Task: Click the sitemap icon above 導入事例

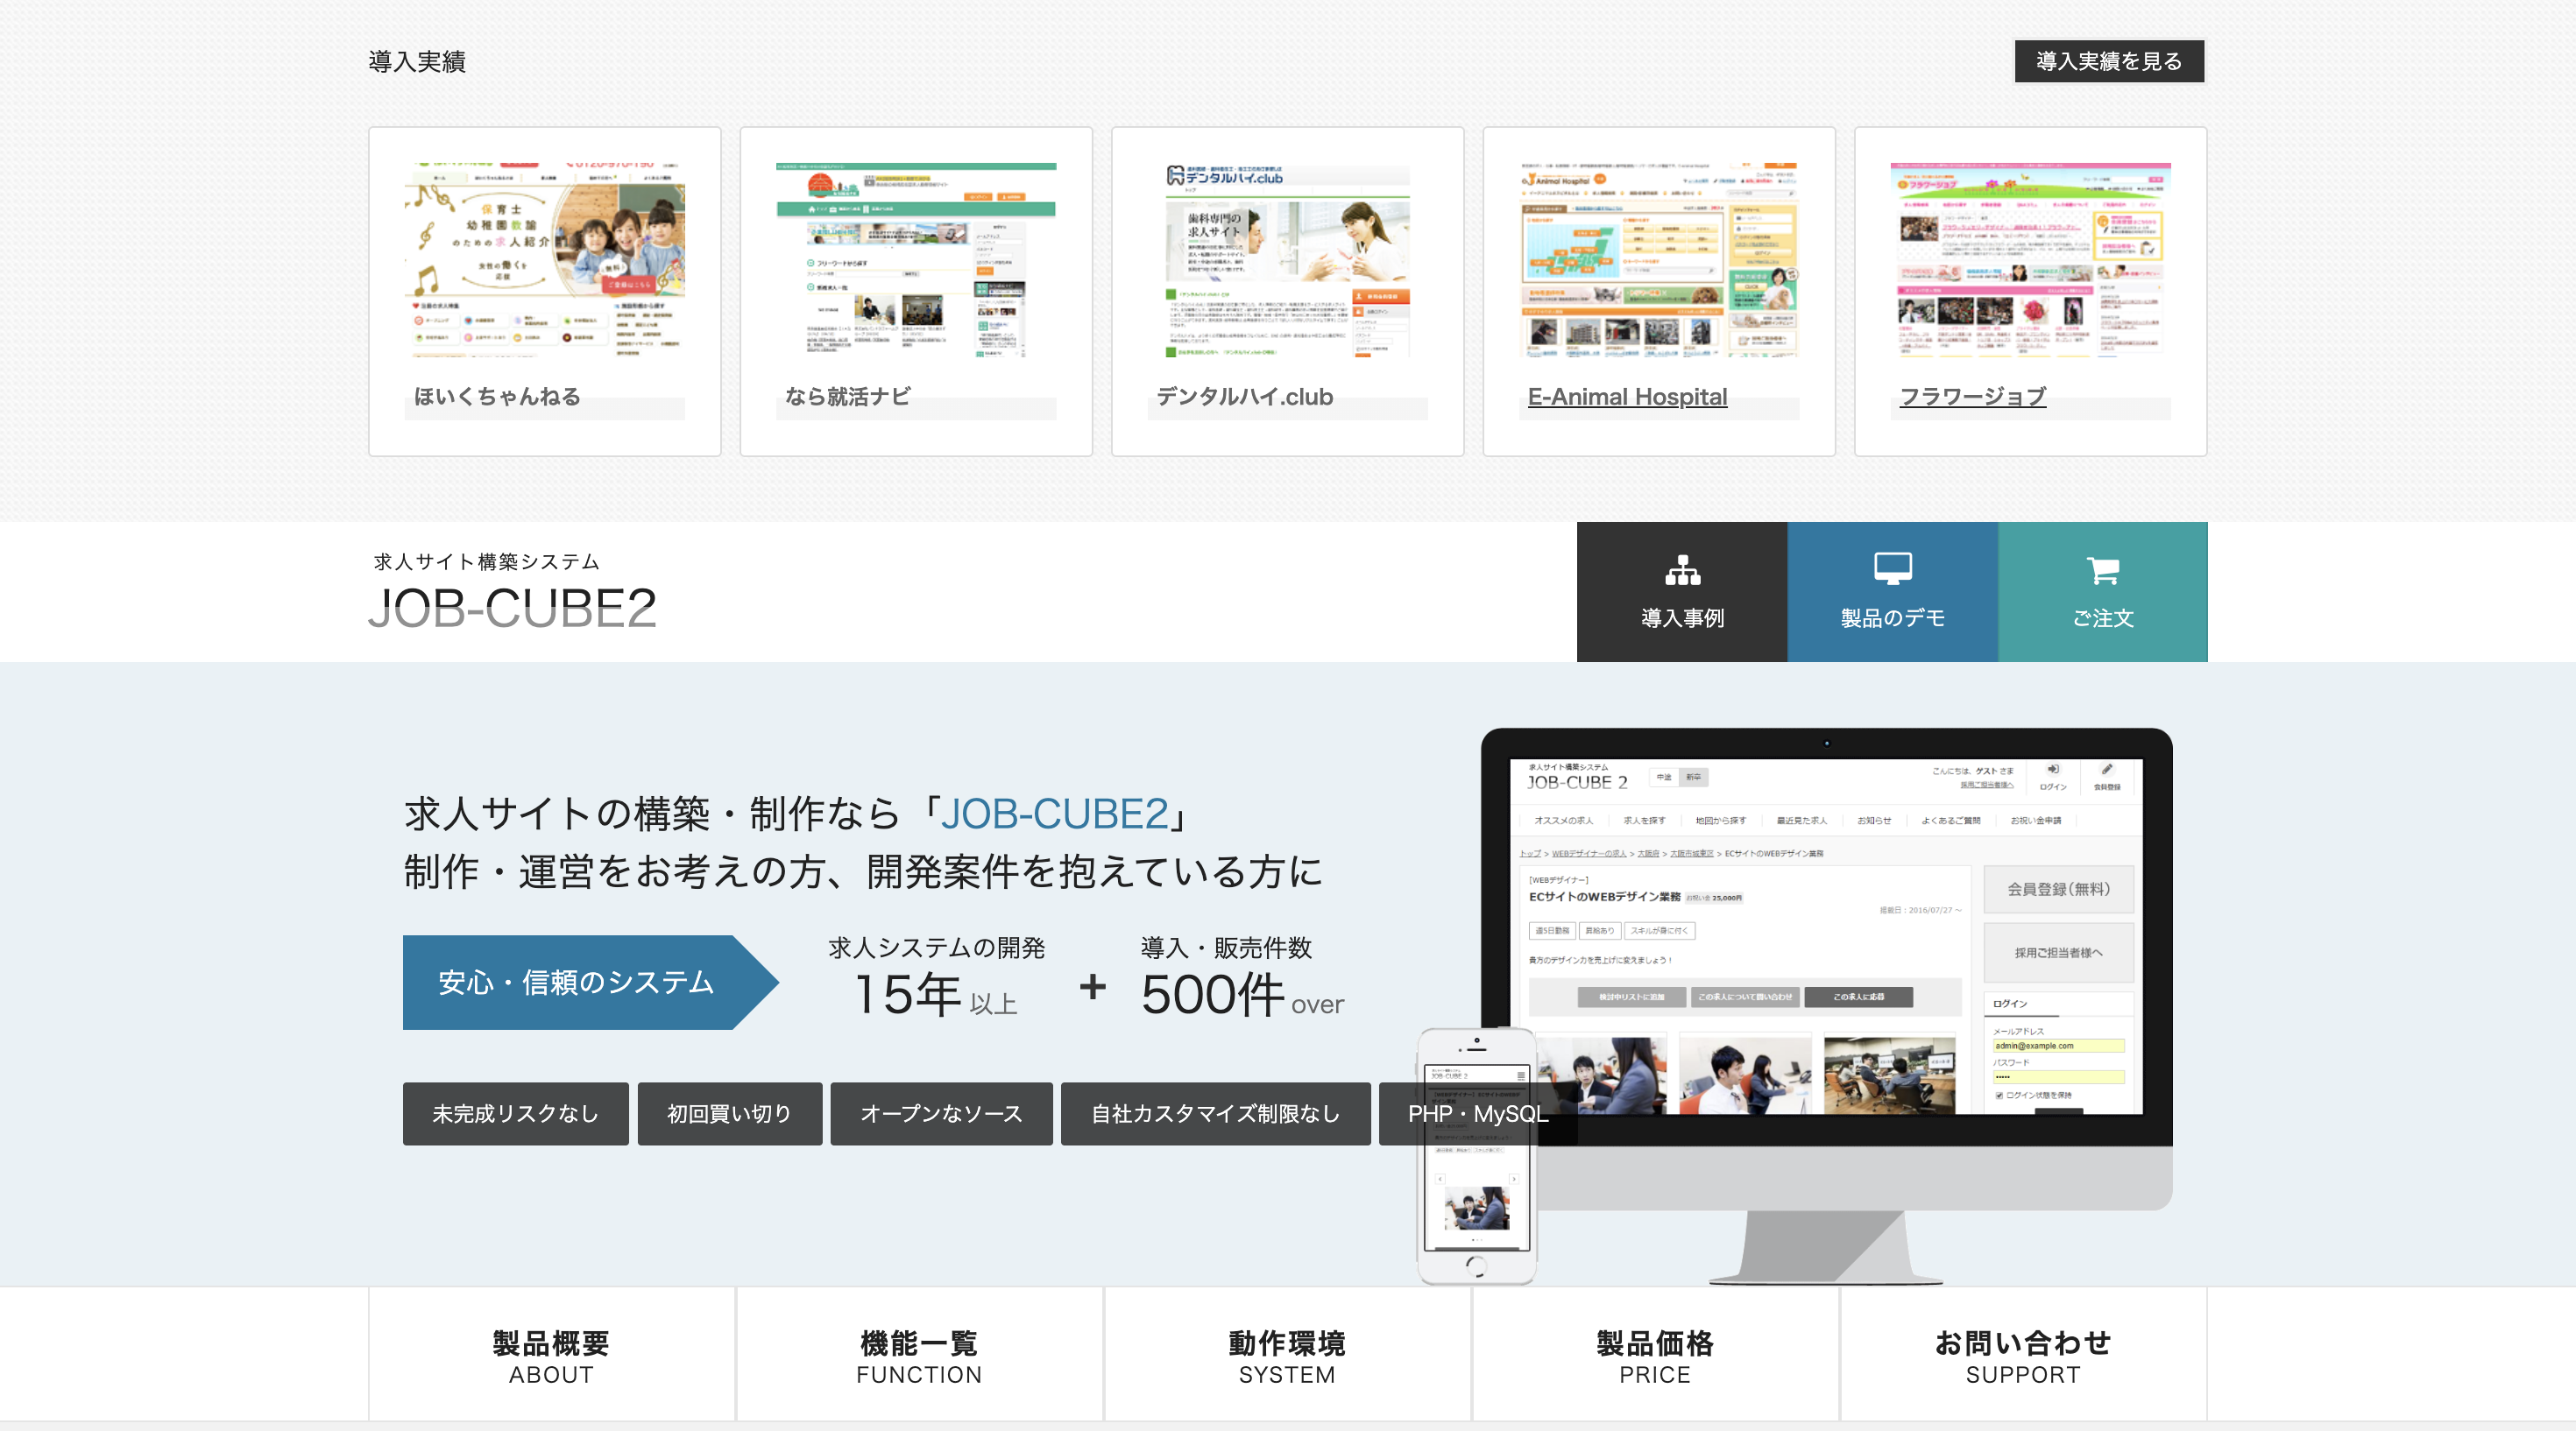Action: tap(1682, 569)
